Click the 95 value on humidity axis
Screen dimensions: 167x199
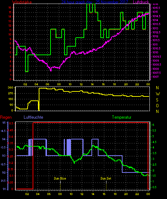tap(4, 123)
